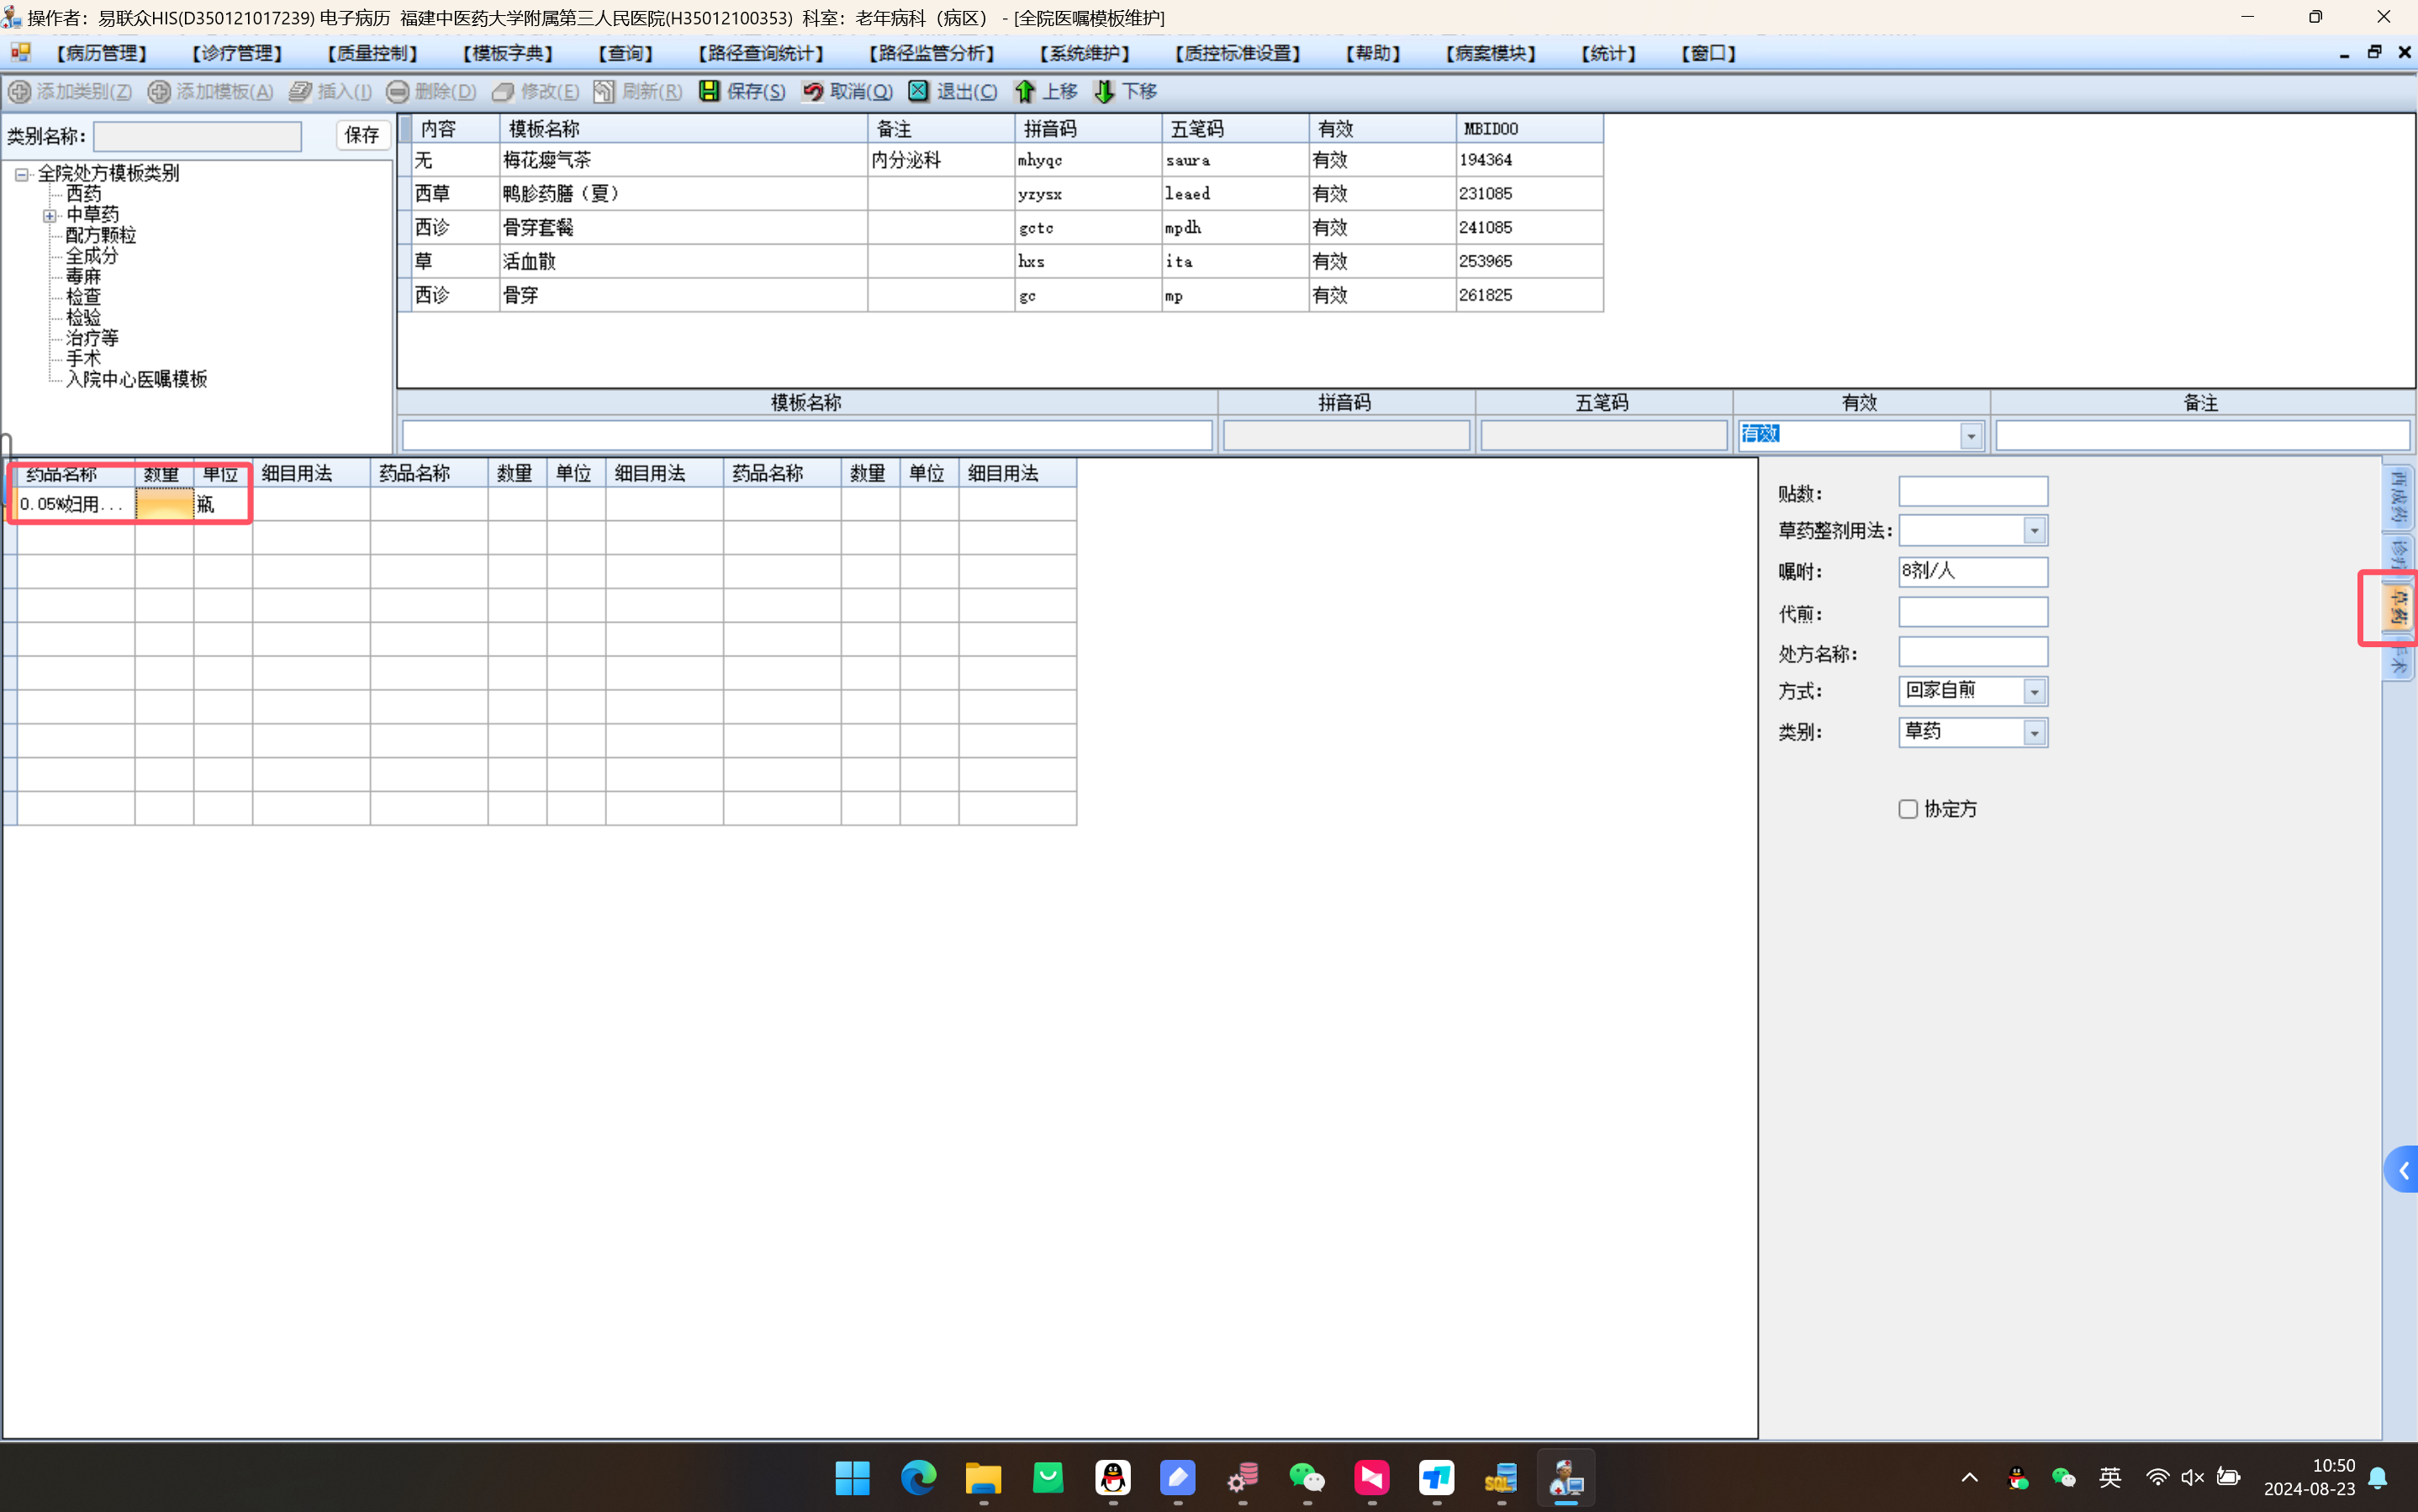Open the 有效 status dropdown

click(x=1970, y=435)
